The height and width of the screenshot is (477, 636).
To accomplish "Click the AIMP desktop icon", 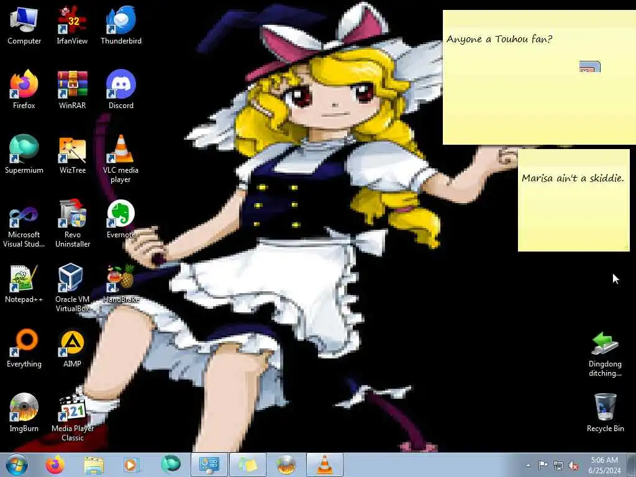I will coord(72,348).
